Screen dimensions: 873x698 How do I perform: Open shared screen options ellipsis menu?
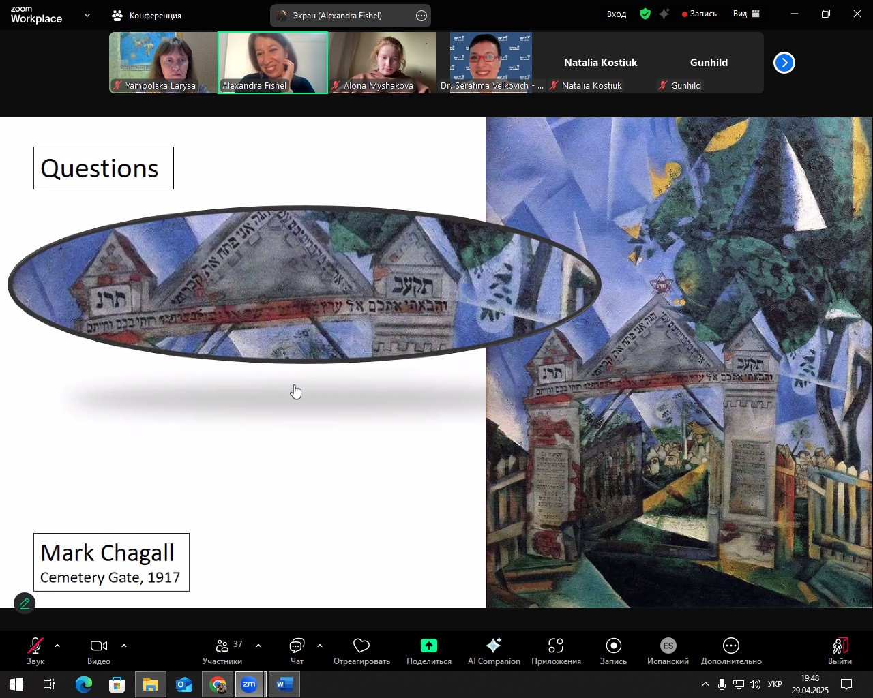click(421, 16)
